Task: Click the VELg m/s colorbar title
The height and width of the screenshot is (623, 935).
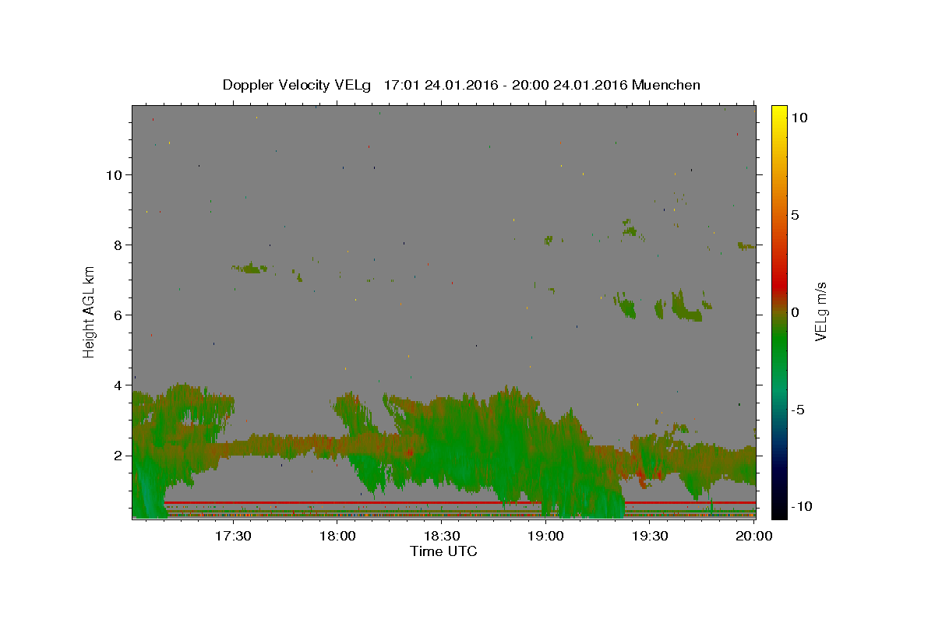Action: pyautogui.click(x=820, y=311)
